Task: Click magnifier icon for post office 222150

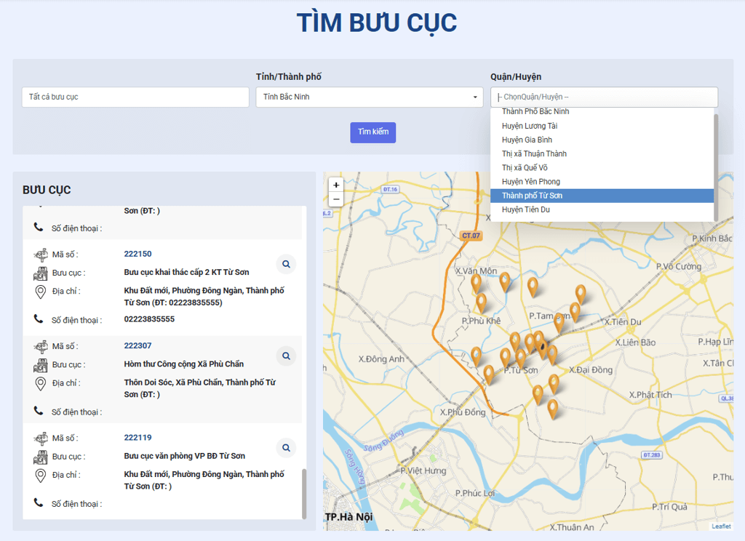Action: [286, 264]
